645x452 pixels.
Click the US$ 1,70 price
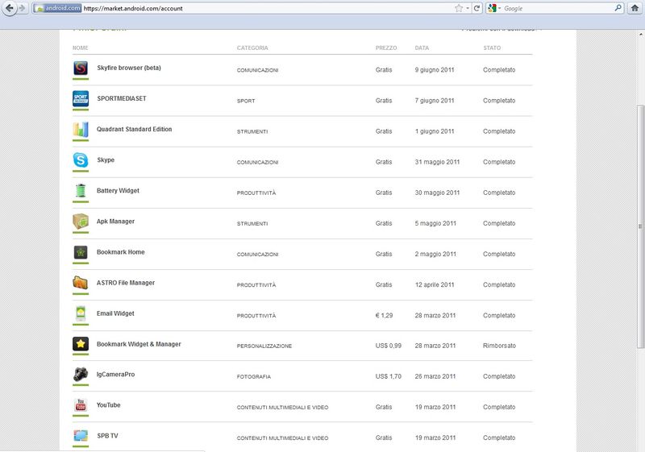point(389,376)
